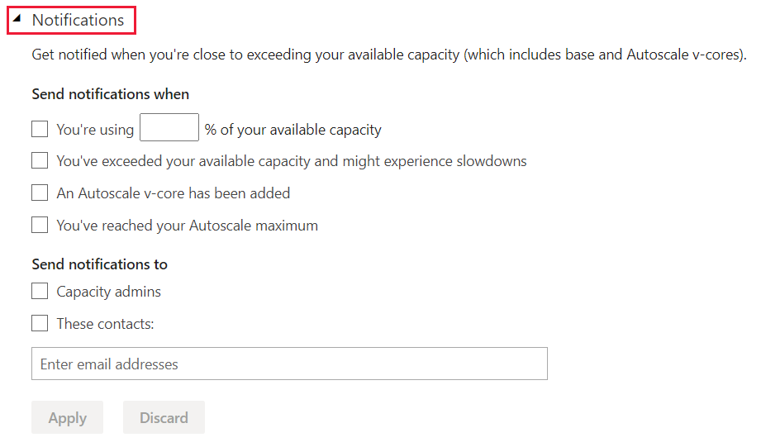Image resolution: width=761 pixels, height=447 pixels.
Task: Click the percent of capacity input box
Action: point(169,128)
